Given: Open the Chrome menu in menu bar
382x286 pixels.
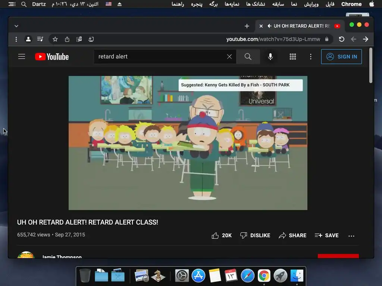Looking at the screenshot, I should click(351, 4).
